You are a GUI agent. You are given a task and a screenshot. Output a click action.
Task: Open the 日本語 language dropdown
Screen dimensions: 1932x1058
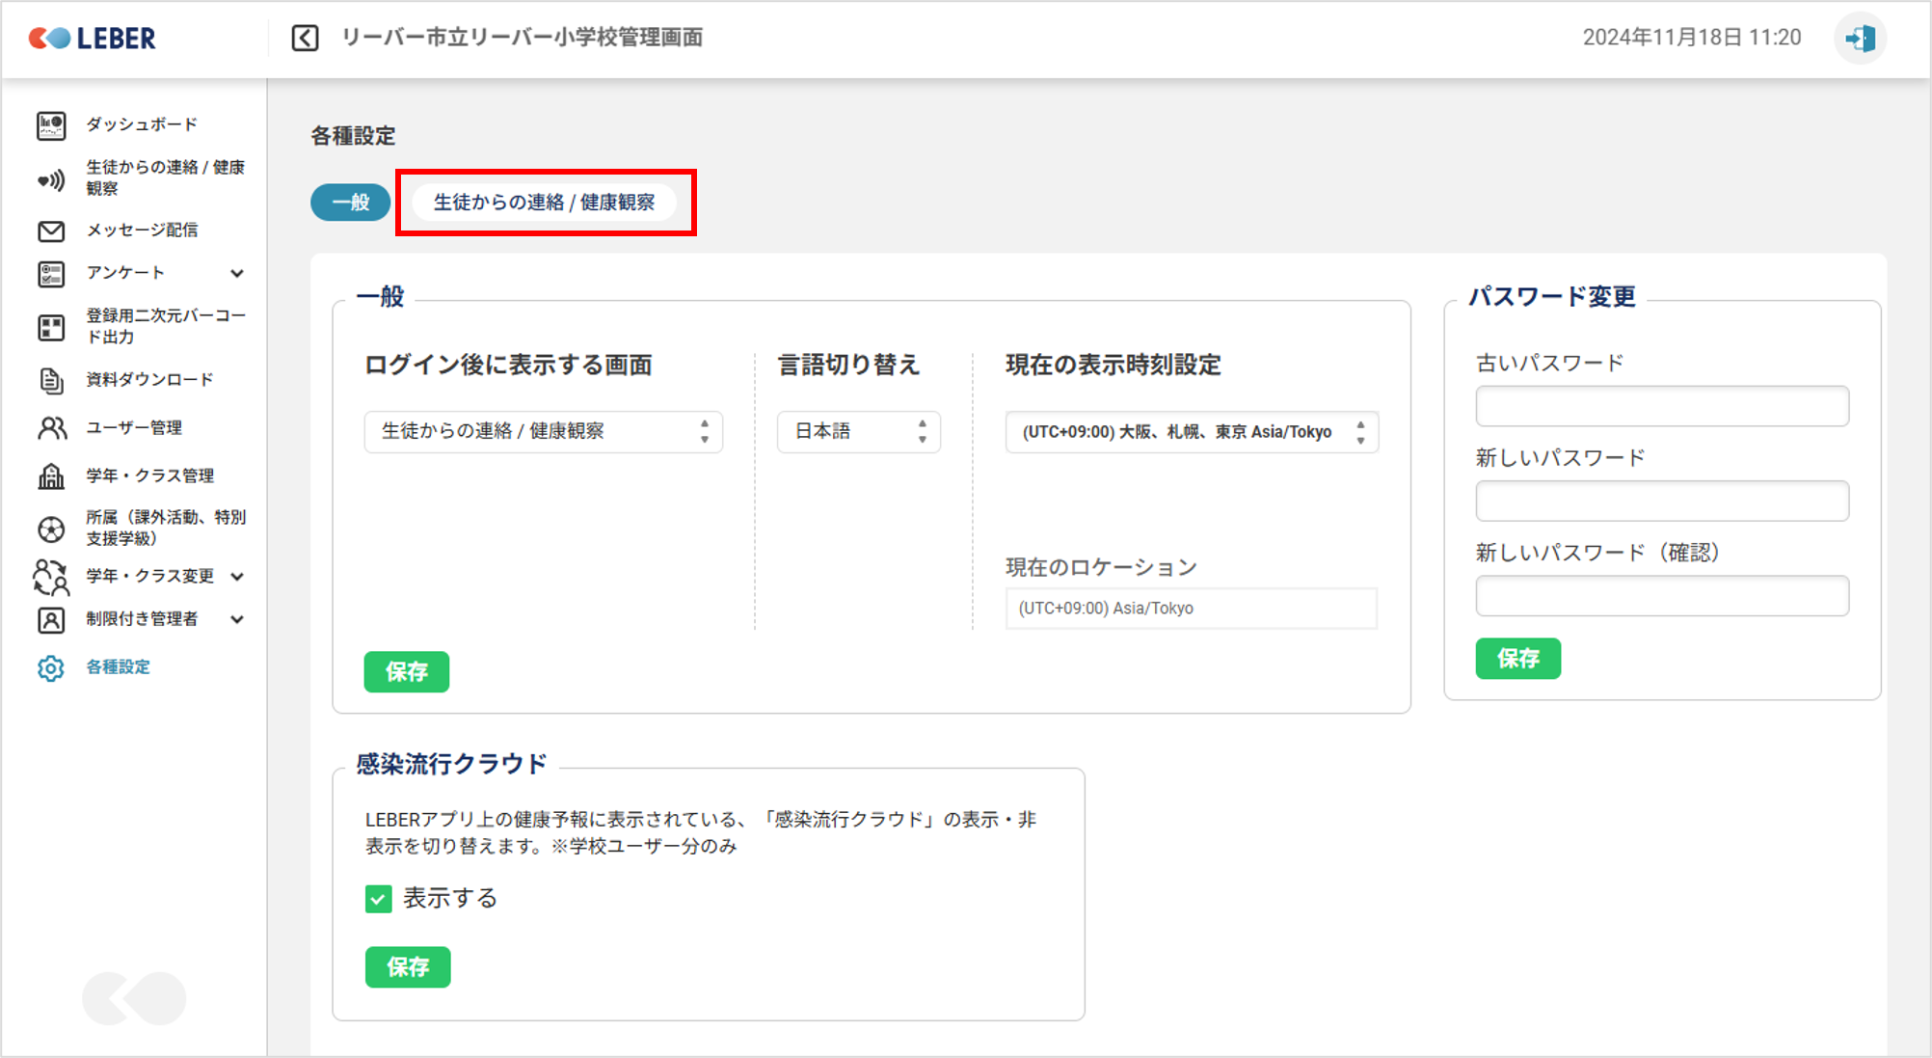click(x=858, y=432)
